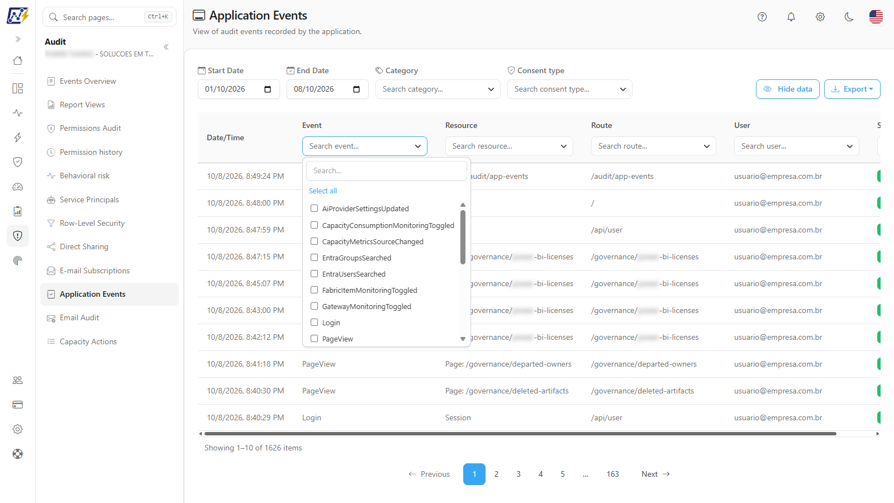Click the event list vertical scrollbar
Screen dimensions: 894x503
[x=463, y=237]
